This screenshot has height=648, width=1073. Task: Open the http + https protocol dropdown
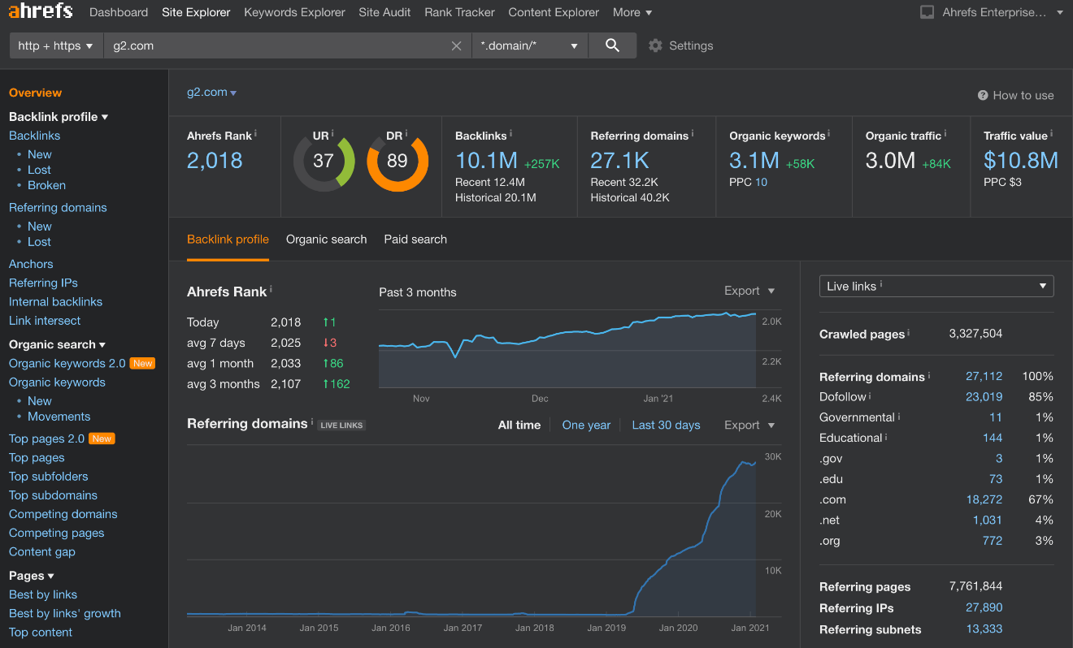55,45
